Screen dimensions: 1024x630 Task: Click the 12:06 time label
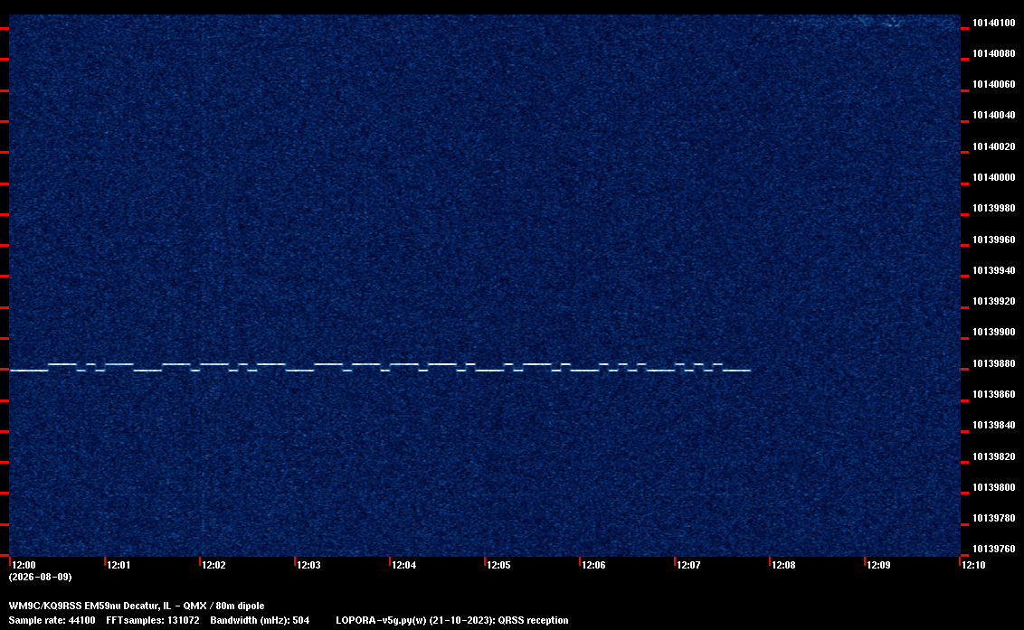coord(593,565)
